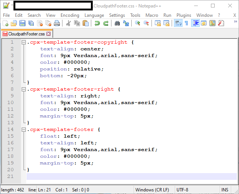Cut selection with the scissors icon
This screenshot has width=239, height=194.
(68, 23)
